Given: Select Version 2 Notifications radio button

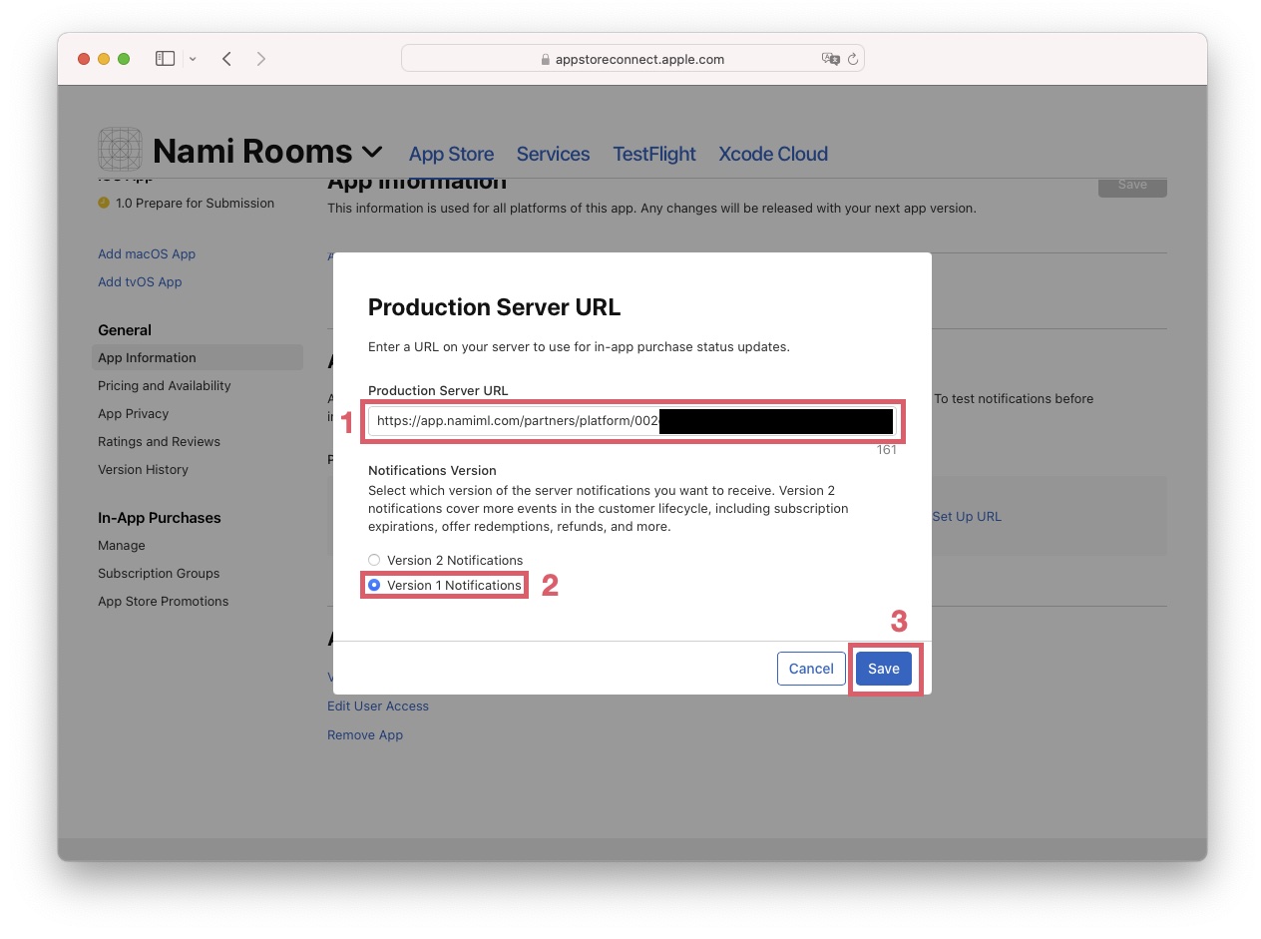Looking at the screenshot, I should 374,560.
